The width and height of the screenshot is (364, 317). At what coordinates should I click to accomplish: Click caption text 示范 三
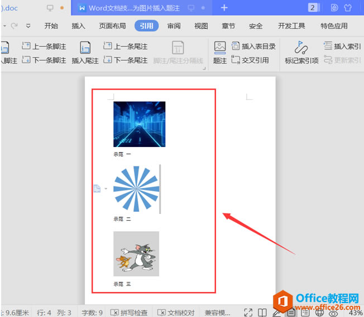click(x=122, y=284)
